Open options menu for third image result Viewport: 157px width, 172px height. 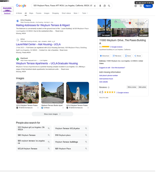(x=88, y=108)
